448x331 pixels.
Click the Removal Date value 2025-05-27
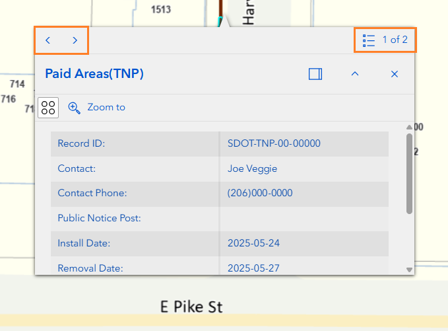pyautogui.click(x=253, y=268)
